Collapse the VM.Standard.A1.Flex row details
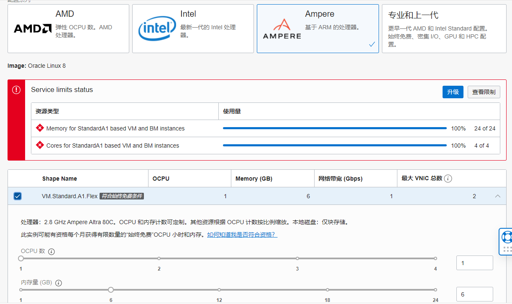 click(x=498, y=196)
